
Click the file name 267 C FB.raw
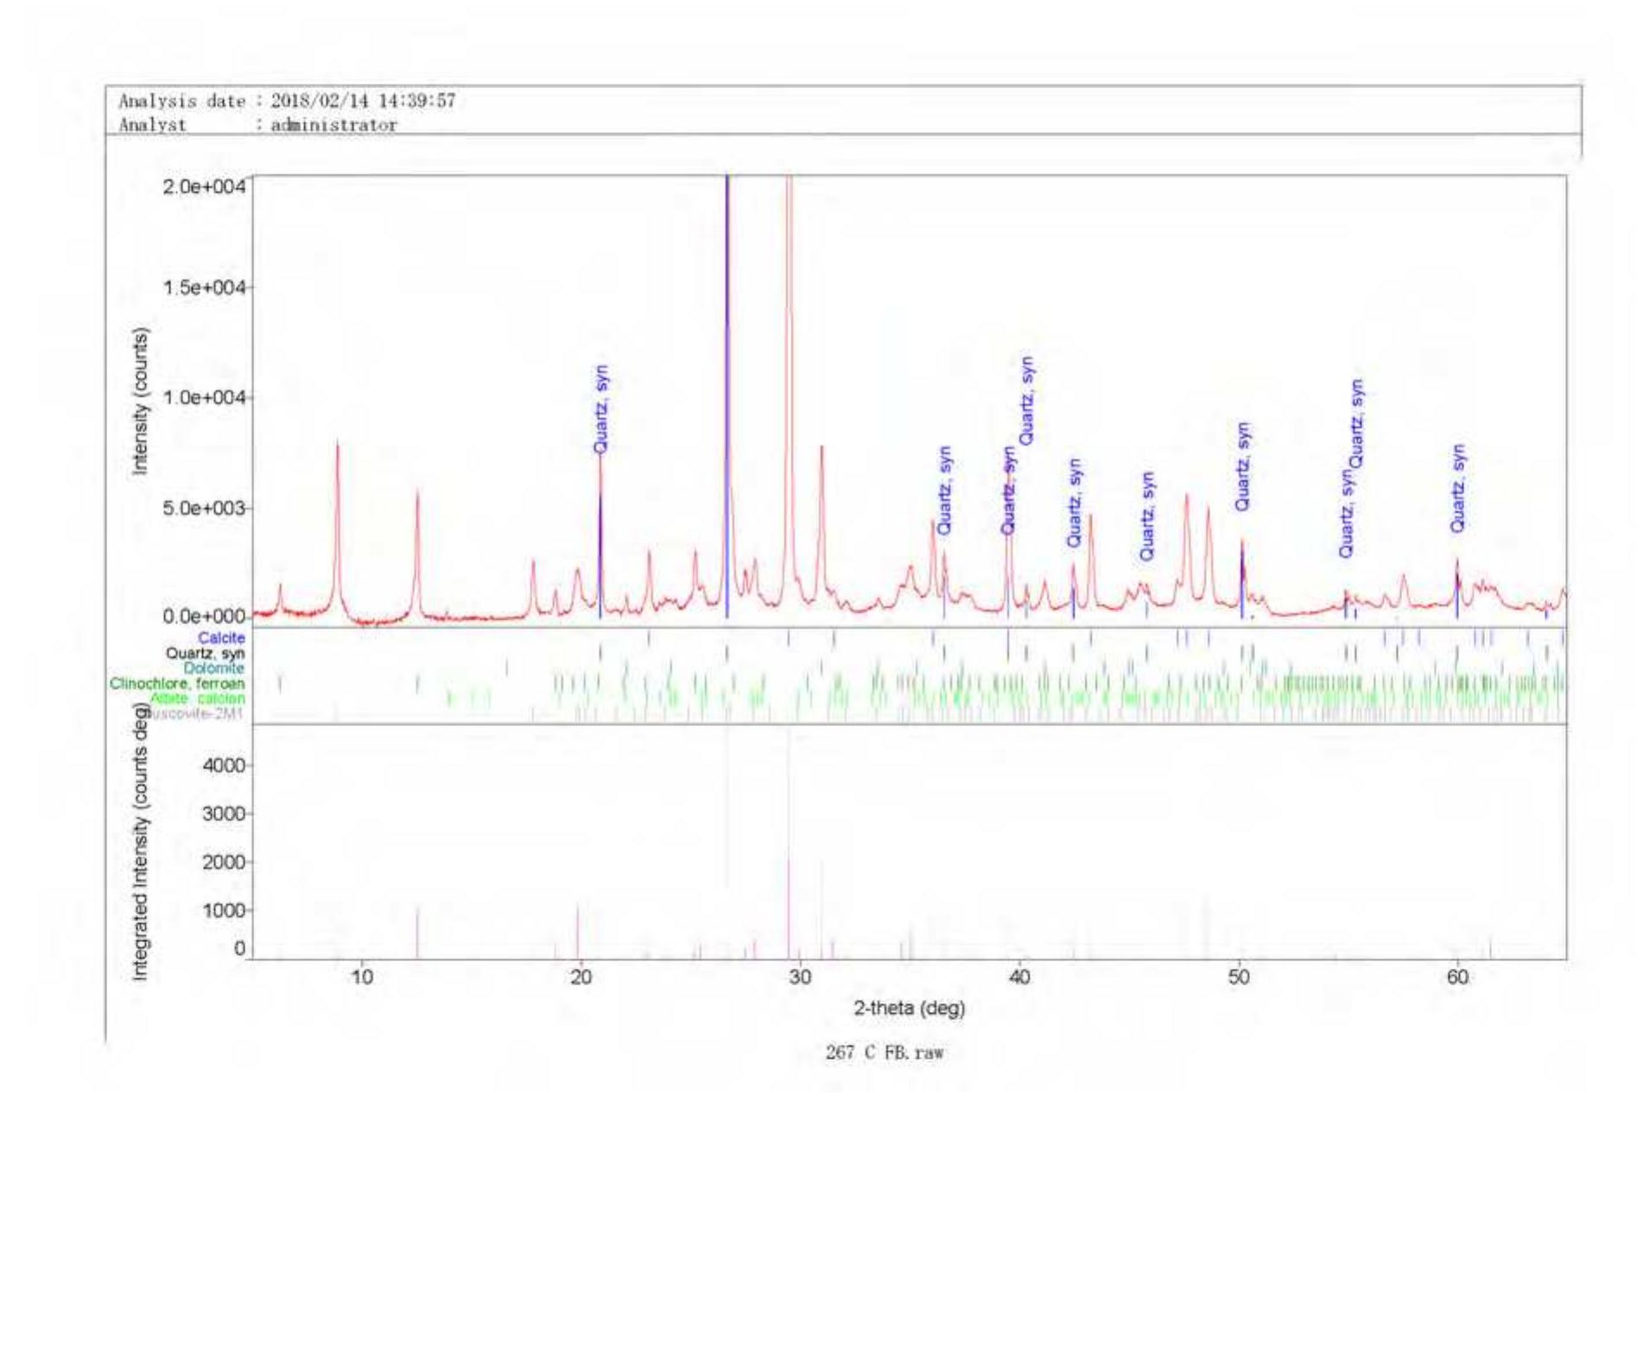(x=884, y=1052)
